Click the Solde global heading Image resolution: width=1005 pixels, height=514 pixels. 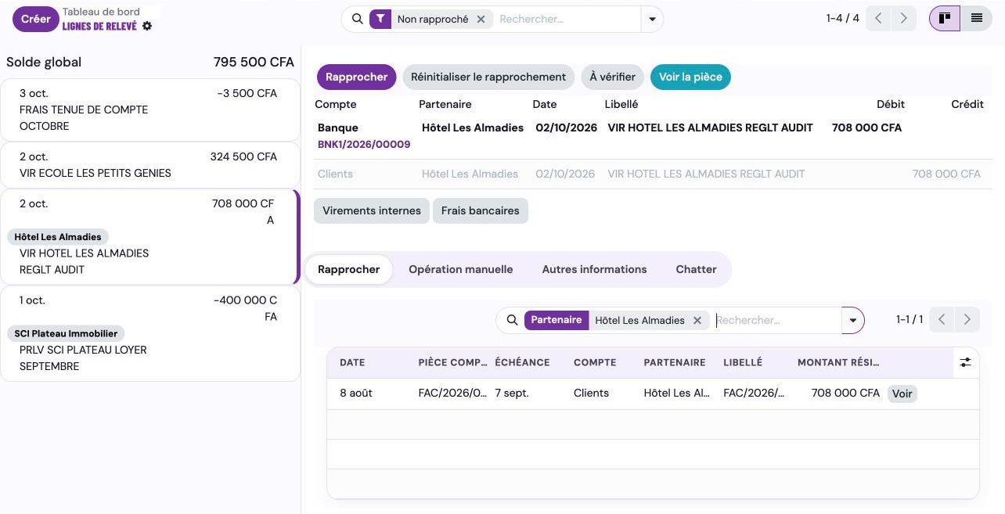point(44,62)
